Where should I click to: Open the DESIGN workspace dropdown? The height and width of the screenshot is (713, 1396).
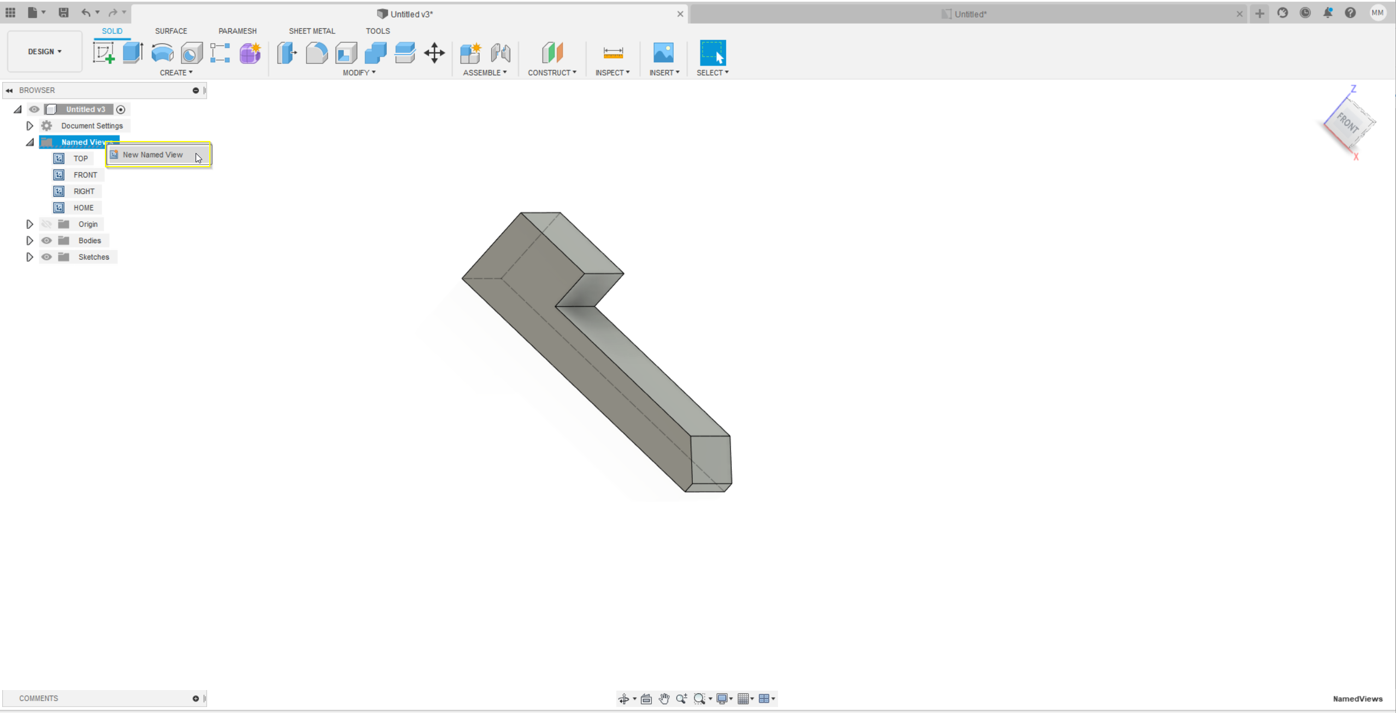(x=45, y=51)
